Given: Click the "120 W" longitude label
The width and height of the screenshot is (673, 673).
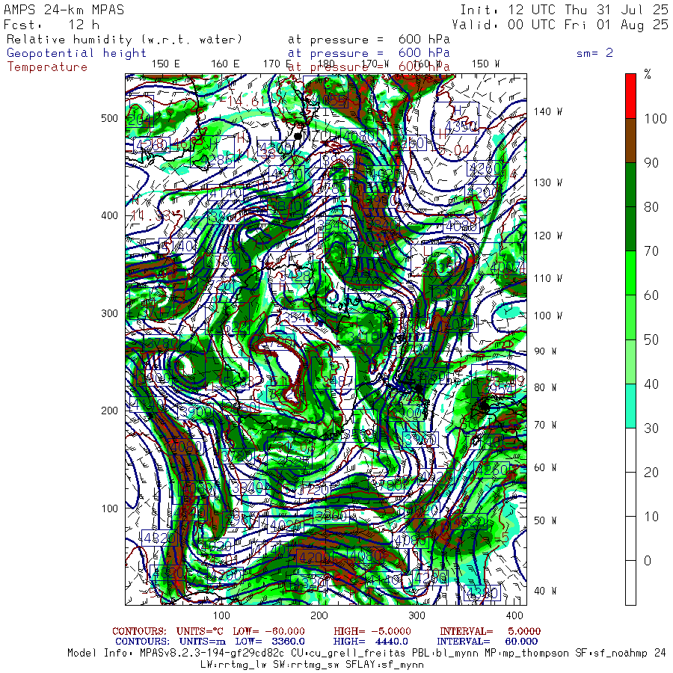Looking at the screenshot, I should click(548, 236).
